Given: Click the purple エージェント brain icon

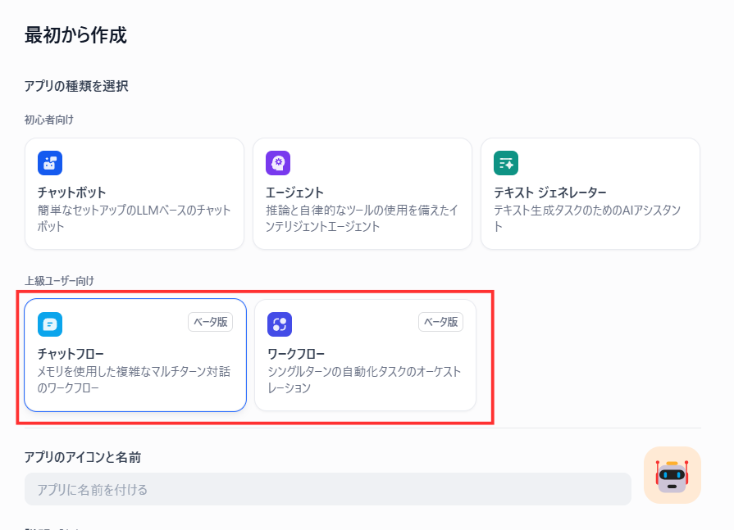Looking at the screenshot, I should [279, 162].
